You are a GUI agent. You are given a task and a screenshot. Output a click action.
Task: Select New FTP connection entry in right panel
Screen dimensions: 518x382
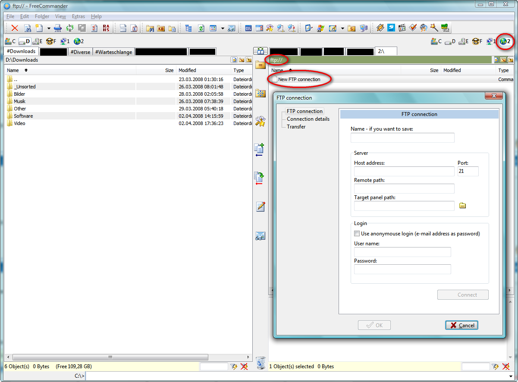coord(299,79)
